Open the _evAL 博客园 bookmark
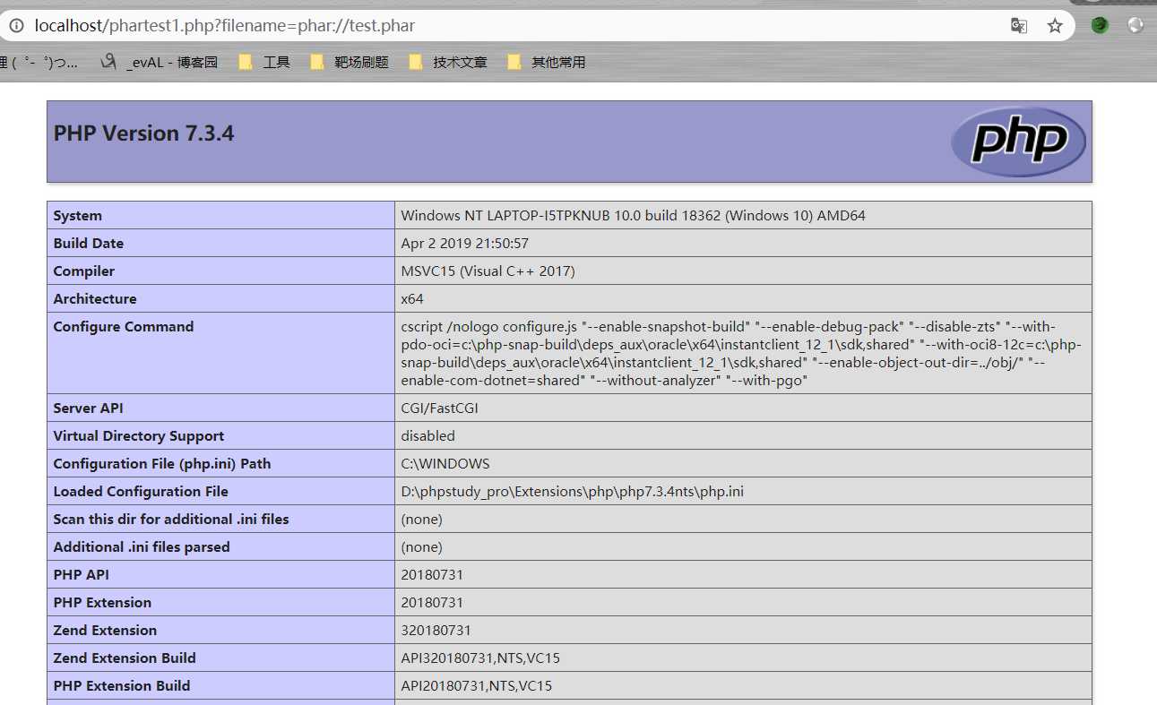Image resolution: width=1157 pixels, height=705 pixels. tap(159, 62)
